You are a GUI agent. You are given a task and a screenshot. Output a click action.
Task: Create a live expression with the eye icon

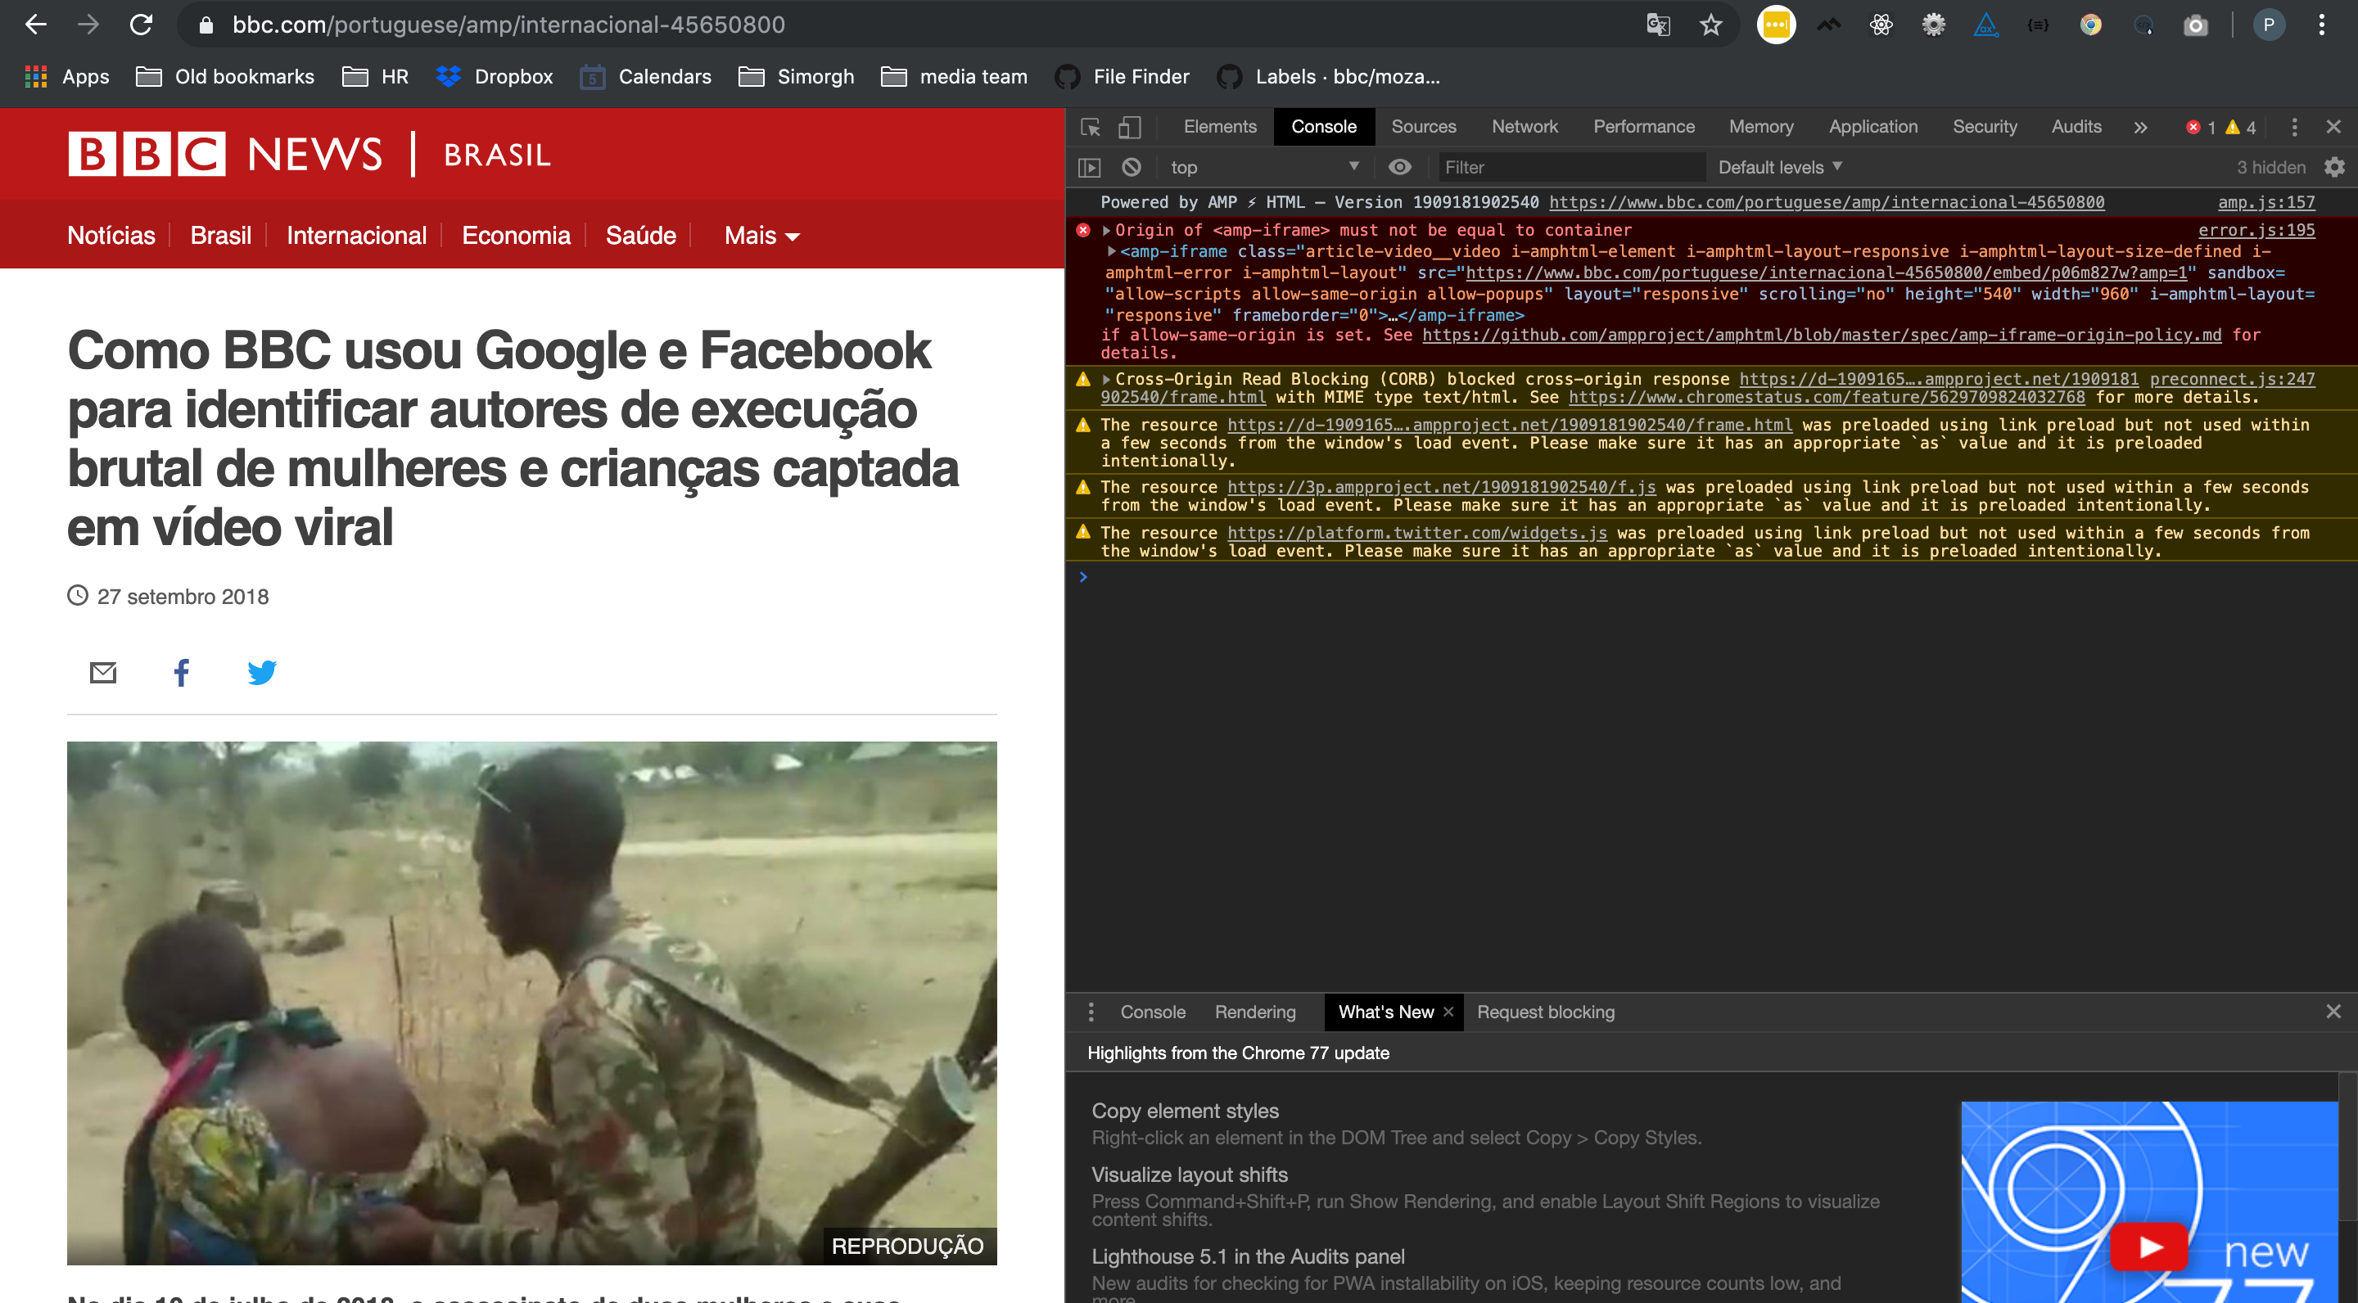1401,166
